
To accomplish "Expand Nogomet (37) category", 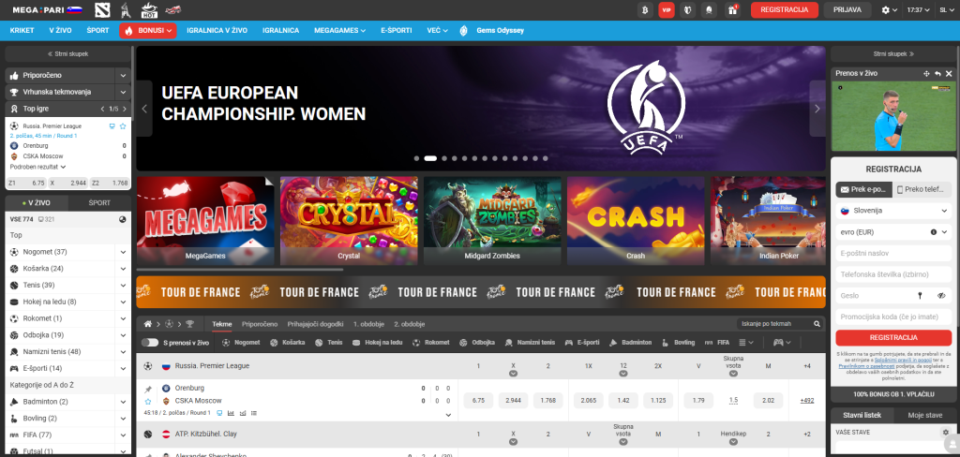I will 123,252.
